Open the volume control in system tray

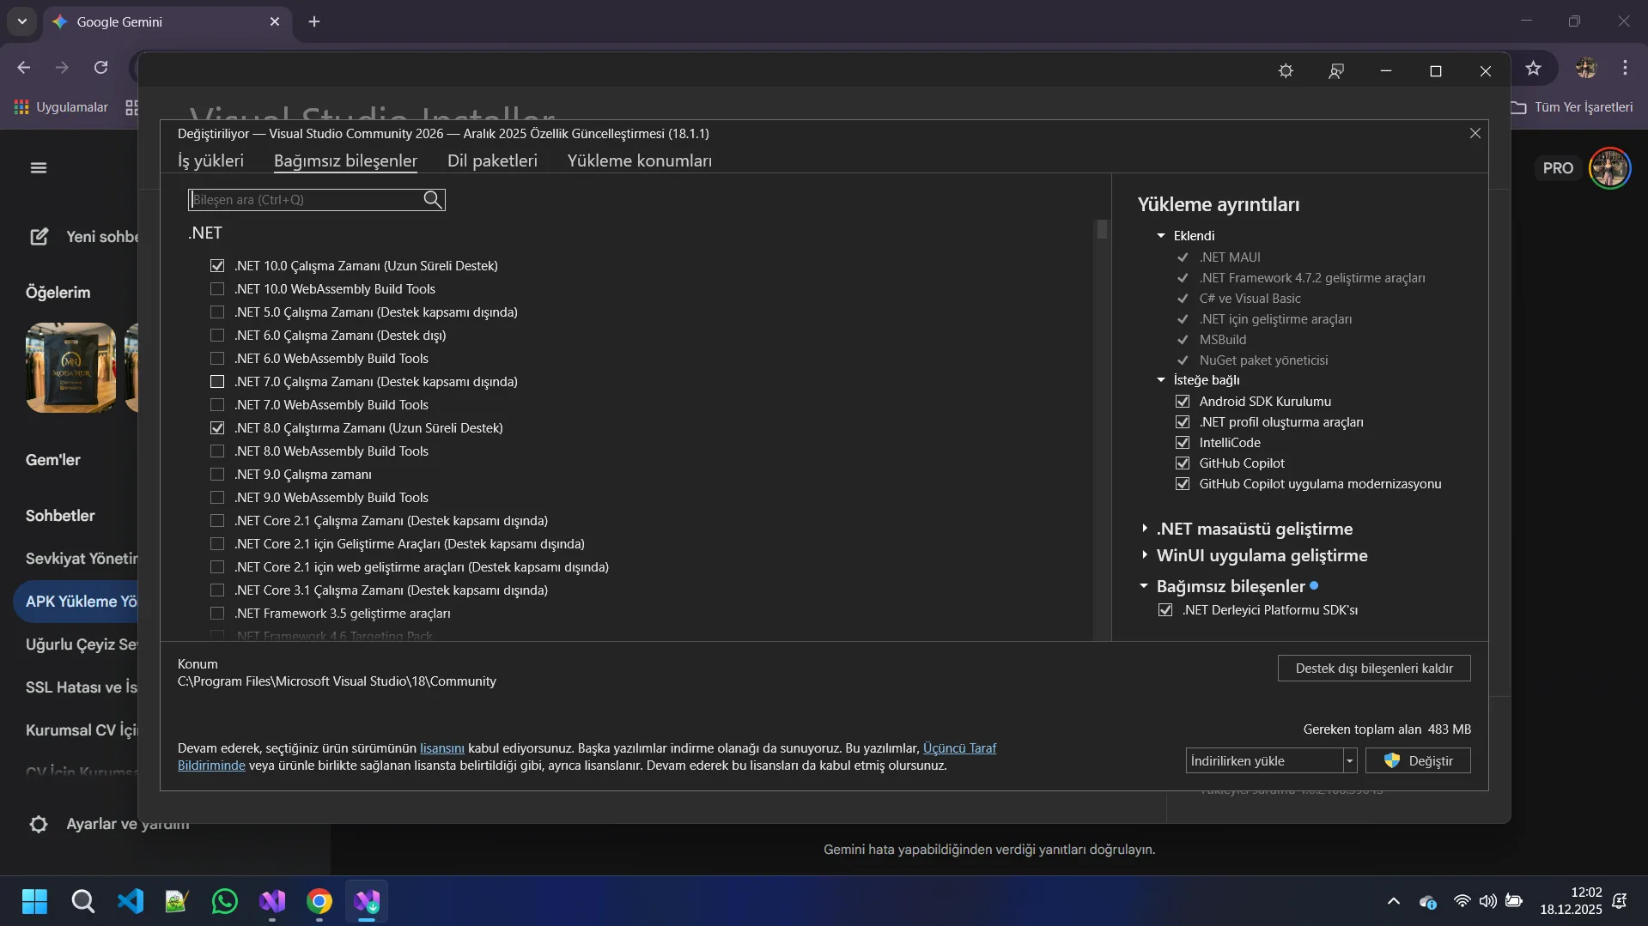(1487, 901)
